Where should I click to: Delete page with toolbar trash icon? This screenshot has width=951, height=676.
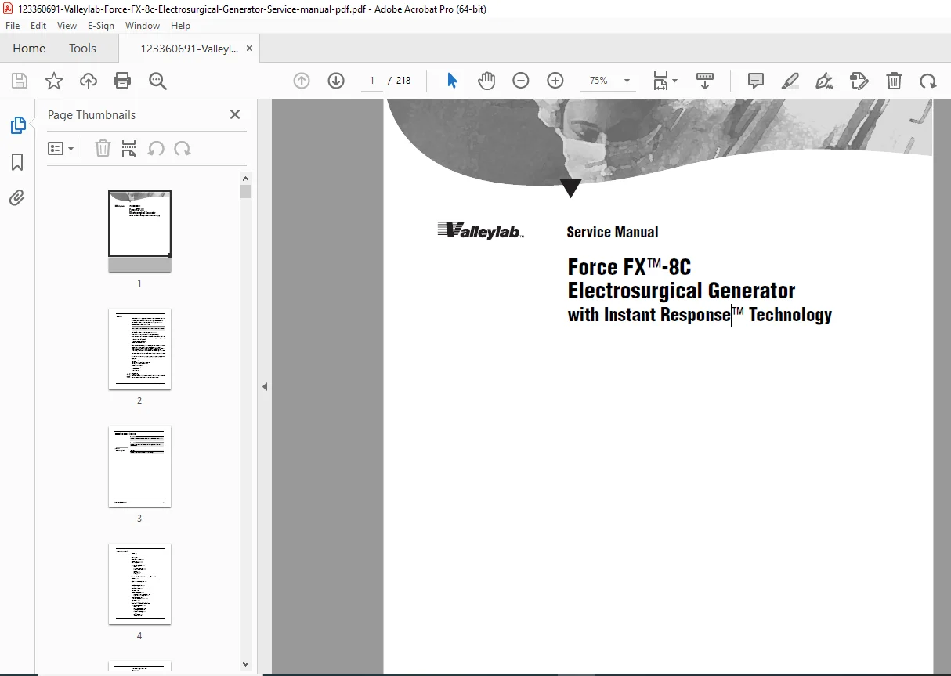894,81
